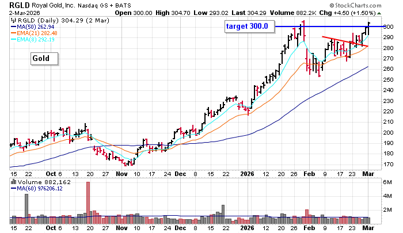
Task: Click the blue horizontal target line
Action: pyautogui.click(x=322, y=26)
